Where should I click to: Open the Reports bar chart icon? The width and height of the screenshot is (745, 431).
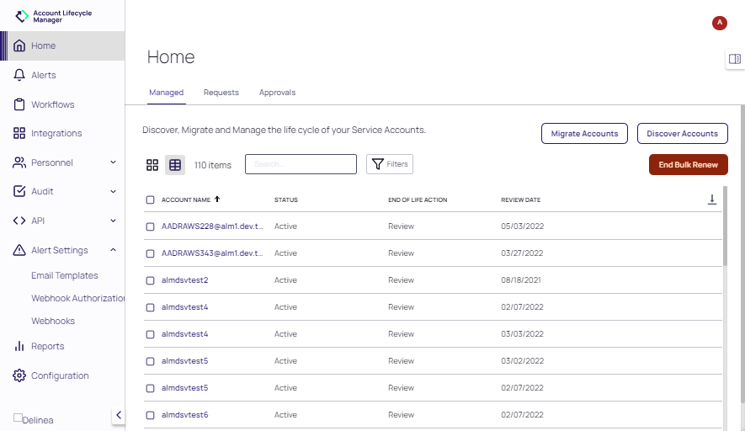19,346
